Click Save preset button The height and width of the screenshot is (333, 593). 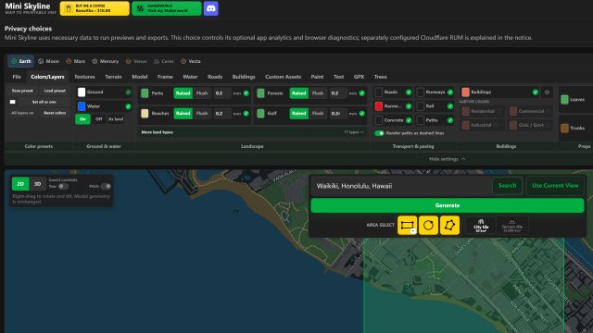point(22,91)
